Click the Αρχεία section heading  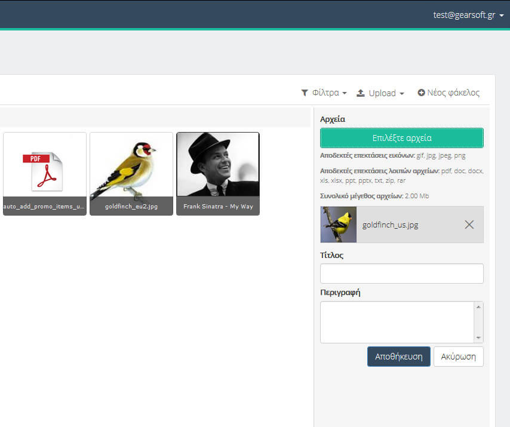point(333,119)
